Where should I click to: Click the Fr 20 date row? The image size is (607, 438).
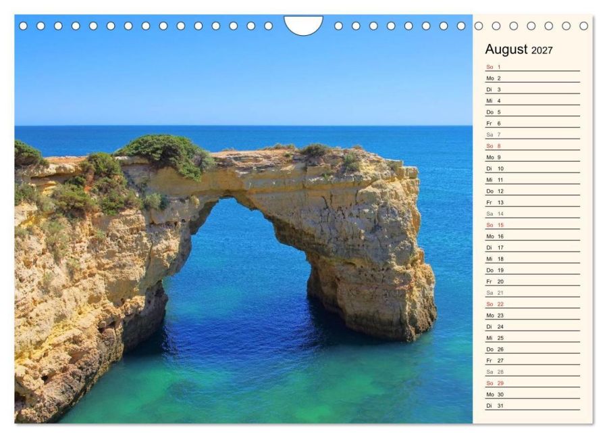point(532,281)
